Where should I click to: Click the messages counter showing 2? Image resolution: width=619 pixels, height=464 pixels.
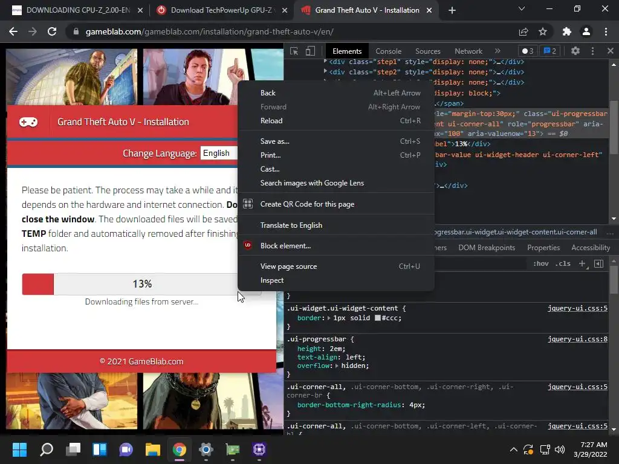550,51
